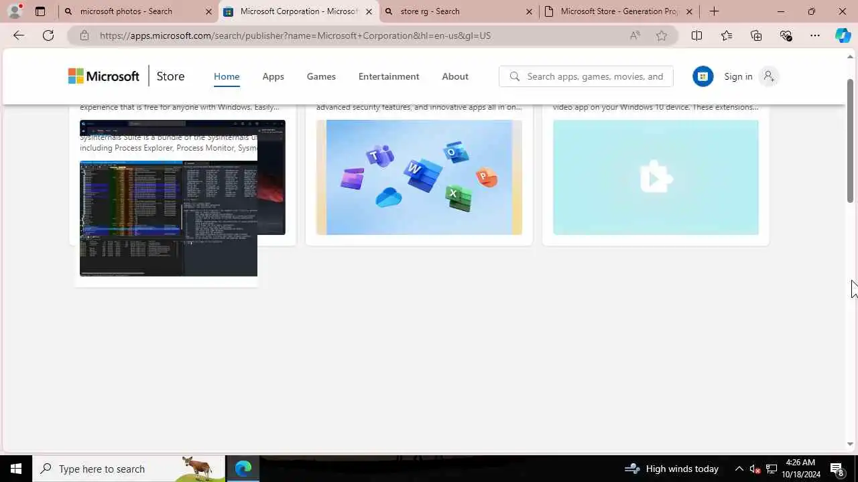Viewport: 858px width, 482px height.
Task: Click the sign-in person avatar icon
Action: click(x=769, y=76)
